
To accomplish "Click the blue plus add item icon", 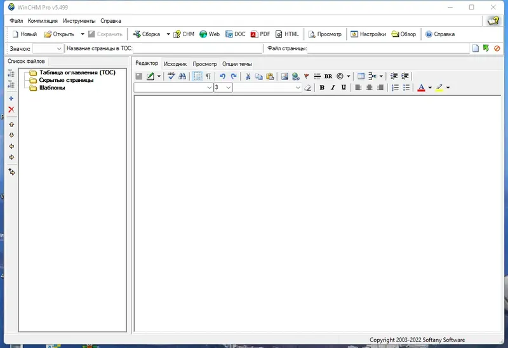I will [x=11, y=98].
